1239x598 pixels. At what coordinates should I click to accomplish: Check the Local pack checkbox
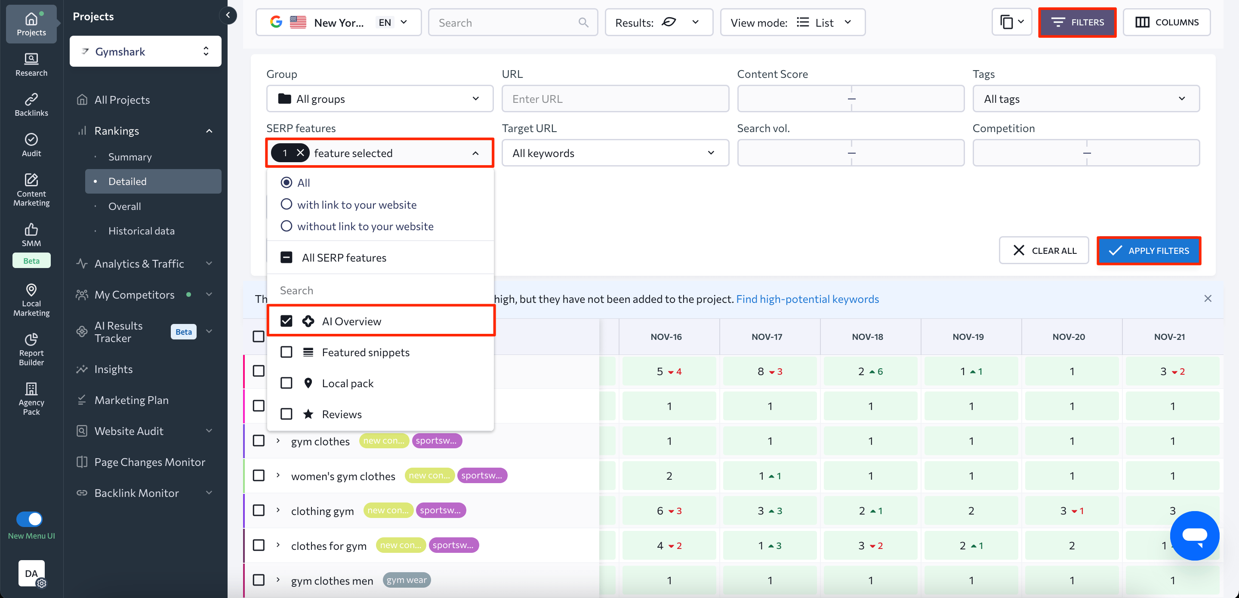click(287, 383)
